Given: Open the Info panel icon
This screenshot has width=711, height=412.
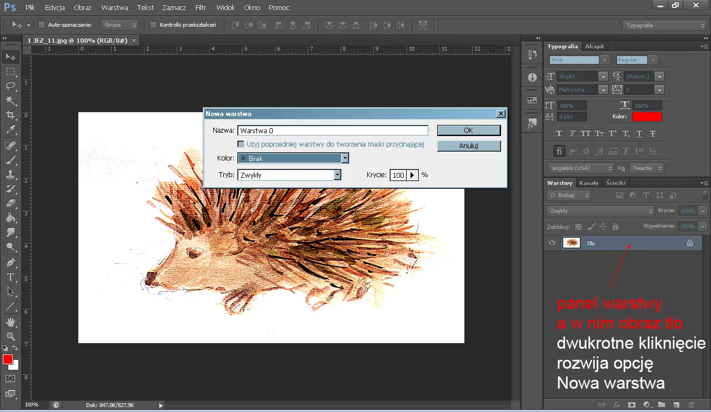Looking at the screenshot, I should tap(532, 77).
